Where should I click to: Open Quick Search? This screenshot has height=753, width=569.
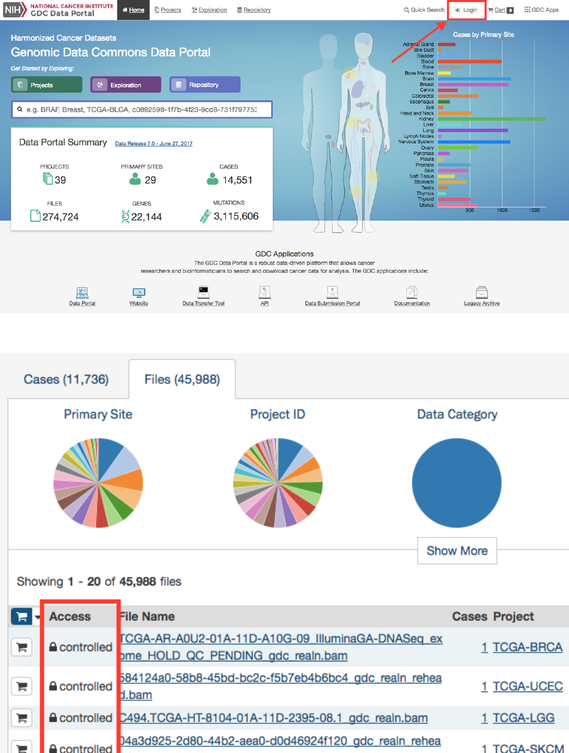[424, 10]
